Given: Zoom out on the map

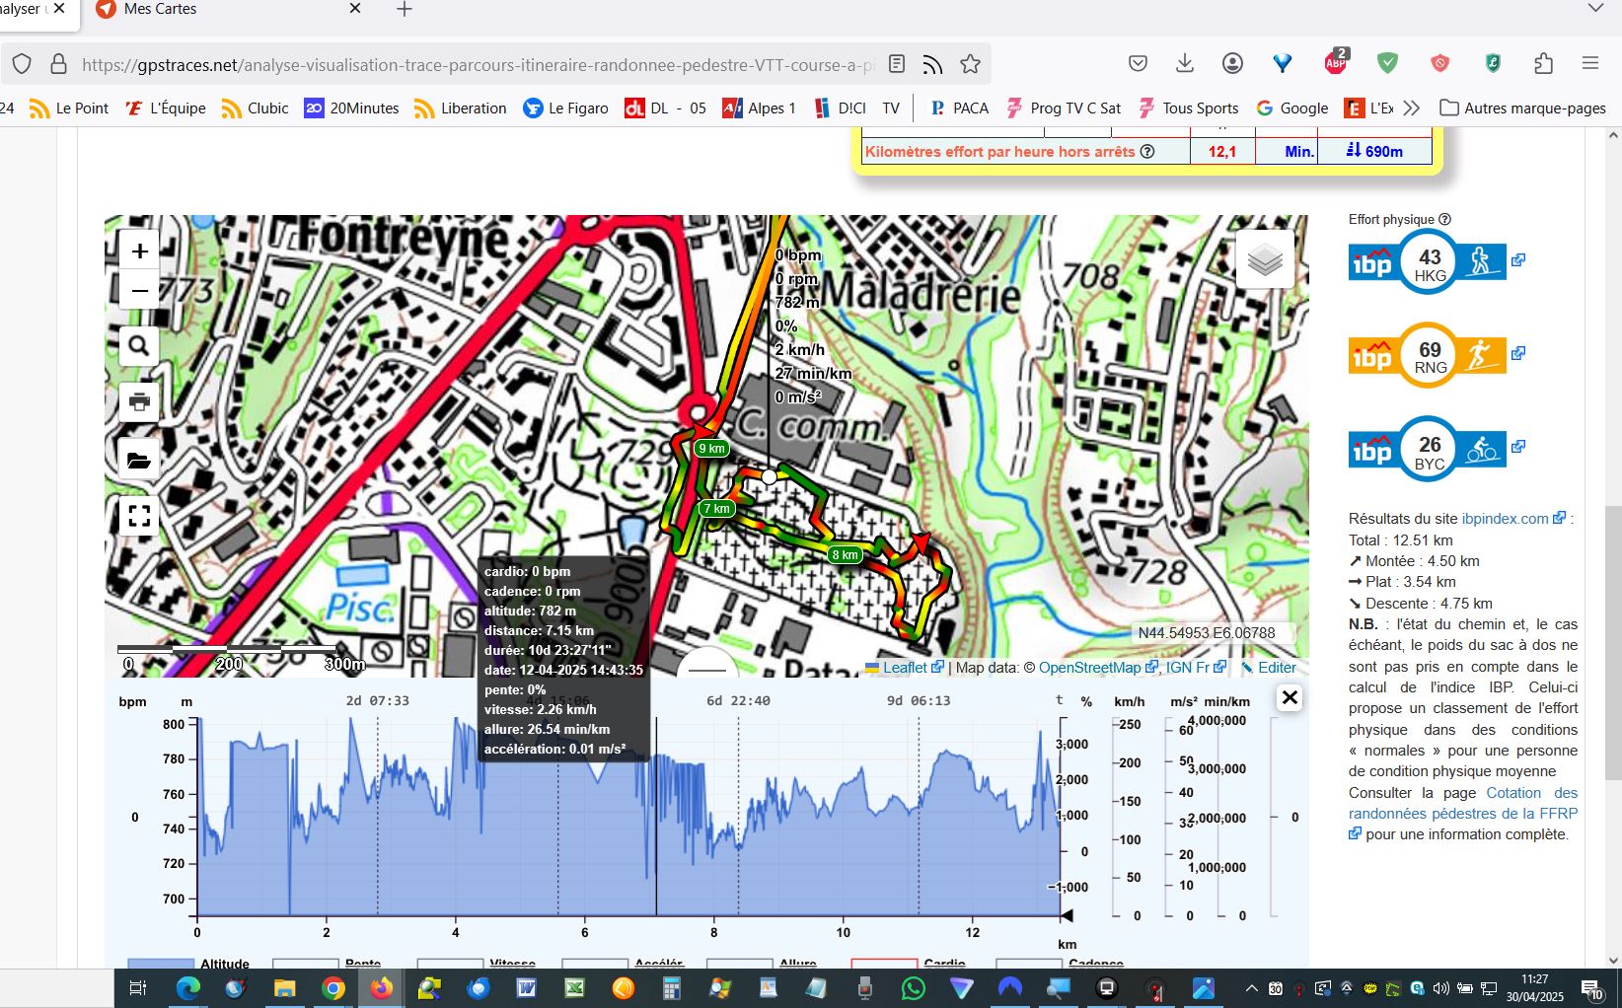Looking at the screenshot, I should [x=139, y=291].
